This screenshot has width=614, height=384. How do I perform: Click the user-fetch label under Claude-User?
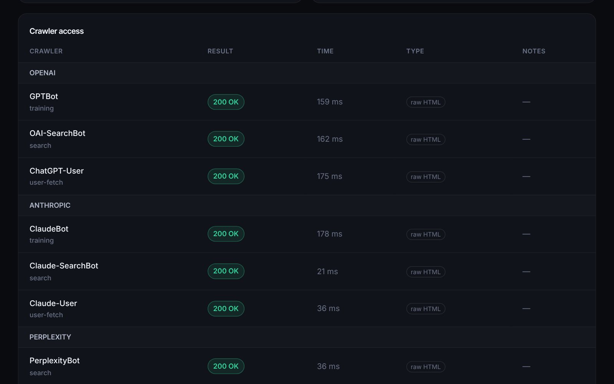point(46,315)
